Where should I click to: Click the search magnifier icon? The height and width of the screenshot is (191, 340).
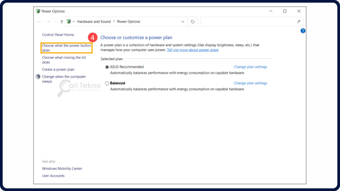[x=299, y=21]
